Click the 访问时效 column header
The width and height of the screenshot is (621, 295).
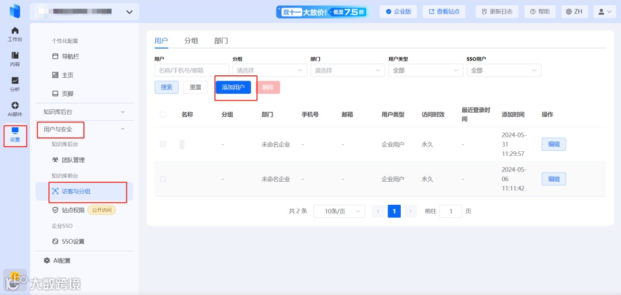pos(434,114)
